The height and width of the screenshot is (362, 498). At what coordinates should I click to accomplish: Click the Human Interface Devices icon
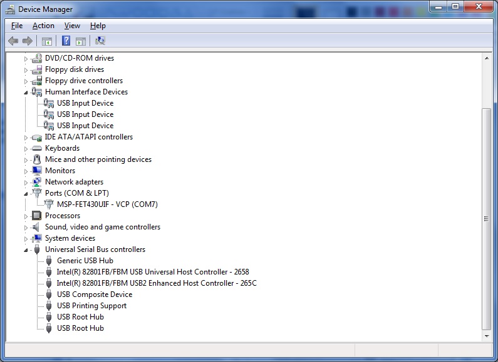(37, 92)
